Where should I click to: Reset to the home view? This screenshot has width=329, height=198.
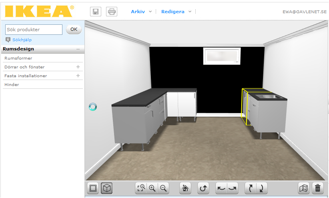pos(185,188)
